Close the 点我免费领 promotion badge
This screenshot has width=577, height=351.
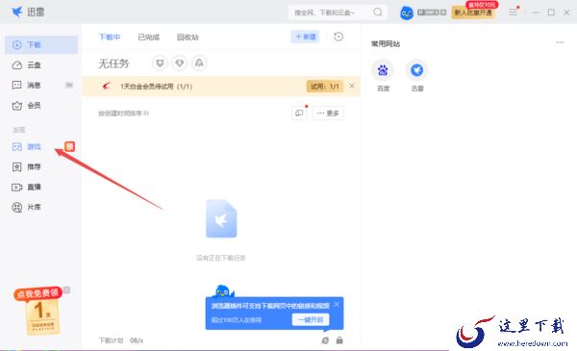click(66, 289)
